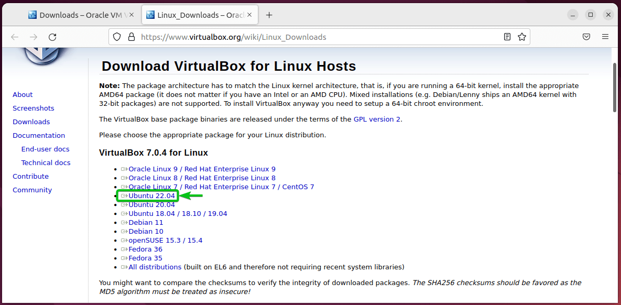This screenshot has height=305, width=621.
Task: Open the Contribute sidebar link
Action: (x=30, y=176)
